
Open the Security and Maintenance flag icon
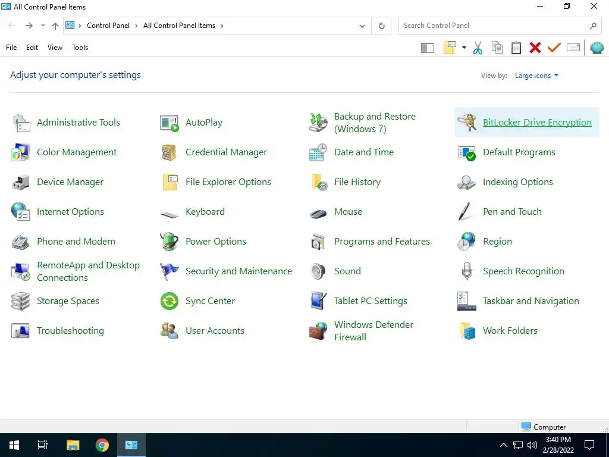[x=169, y=271]
